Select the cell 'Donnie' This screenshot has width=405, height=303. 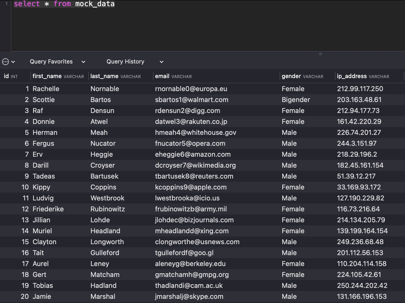[x=44, y=122]
